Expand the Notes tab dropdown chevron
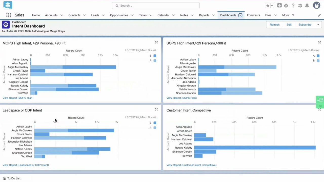324x182 pixels. pos(192,15)
